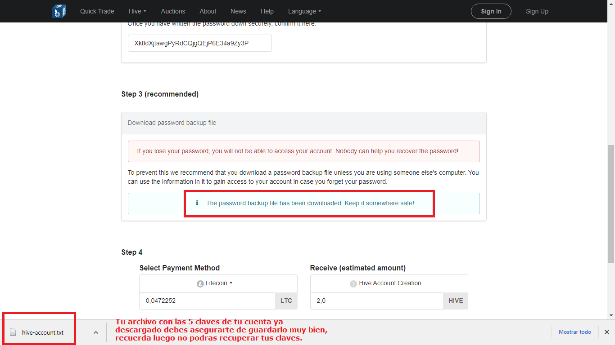
Task: Click the Download password backup file header
Action: [x=304, y=123]
